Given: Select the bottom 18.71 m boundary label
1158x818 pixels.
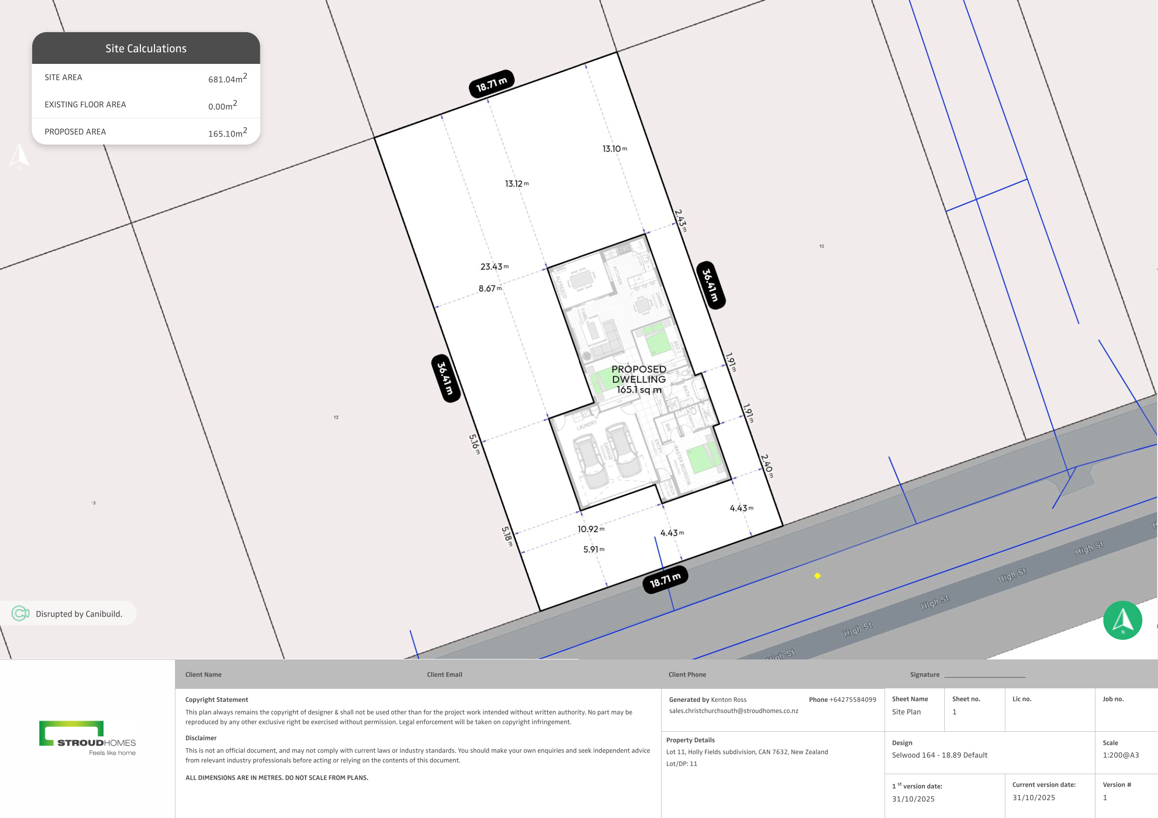Looking at the screenshot, I should [665, 581].
